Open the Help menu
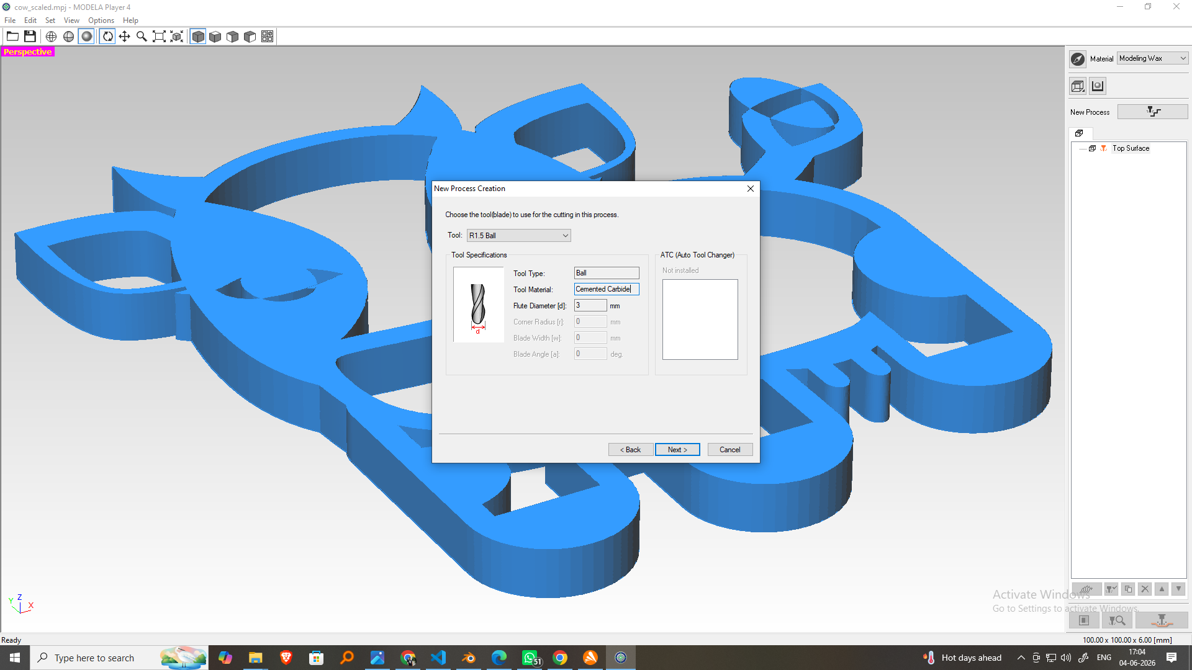 (130, 20)
